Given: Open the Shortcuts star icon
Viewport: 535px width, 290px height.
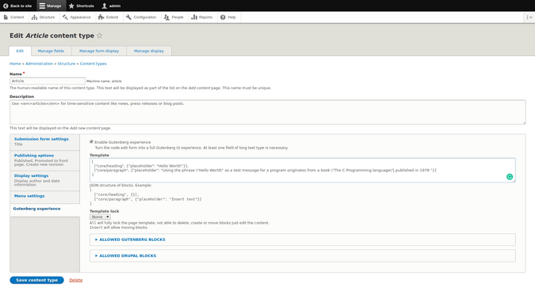Looking at the screenshot, I should (71, 6).
